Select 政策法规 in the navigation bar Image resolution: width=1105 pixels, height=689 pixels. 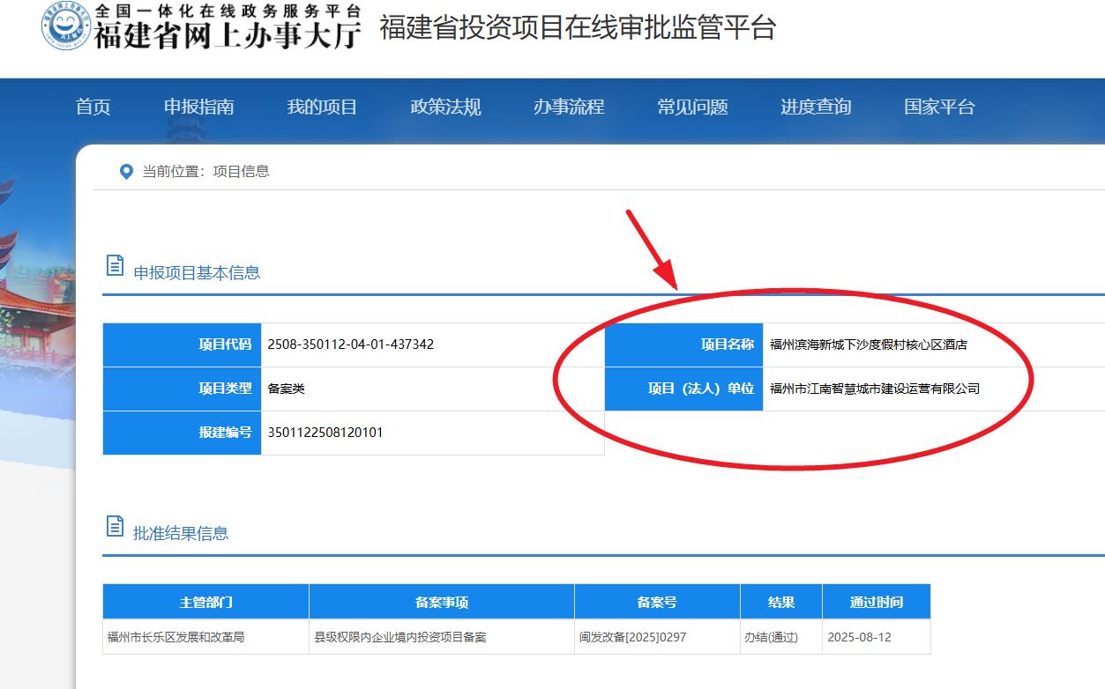pos(445,107)
